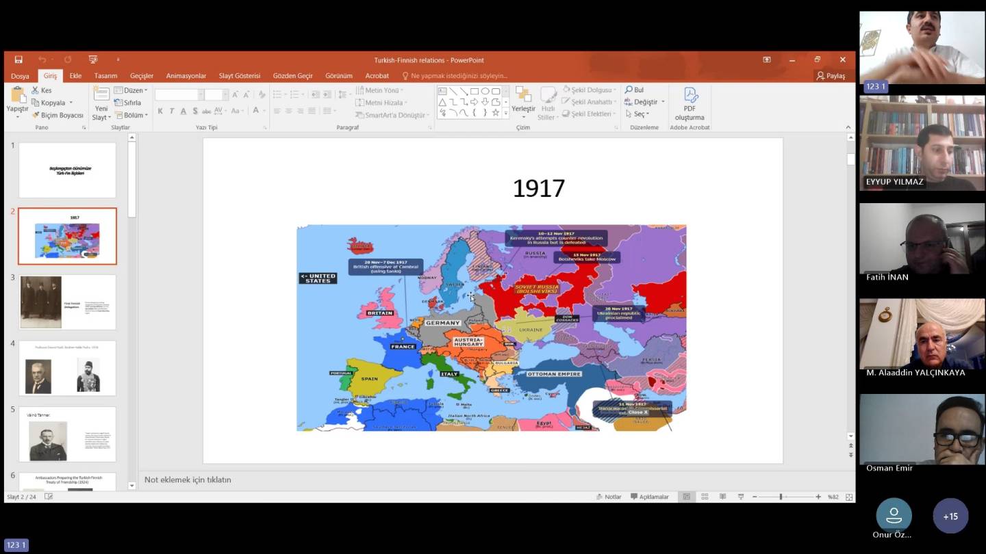The height and width of the screenshot is (554, 986).
Task: Switch to Geçişler tab
Action: pyautogui.click(x=142, y=76)
